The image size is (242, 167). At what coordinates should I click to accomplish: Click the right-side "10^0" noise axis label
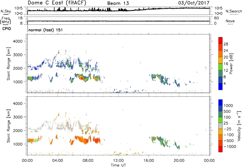tap(218, 14)
